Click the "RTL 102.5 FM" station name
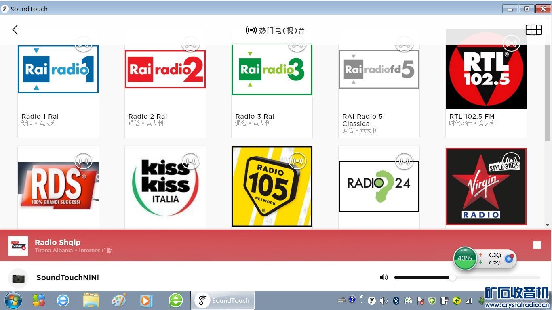Screen dimensions: 552x310 [472, 116]
